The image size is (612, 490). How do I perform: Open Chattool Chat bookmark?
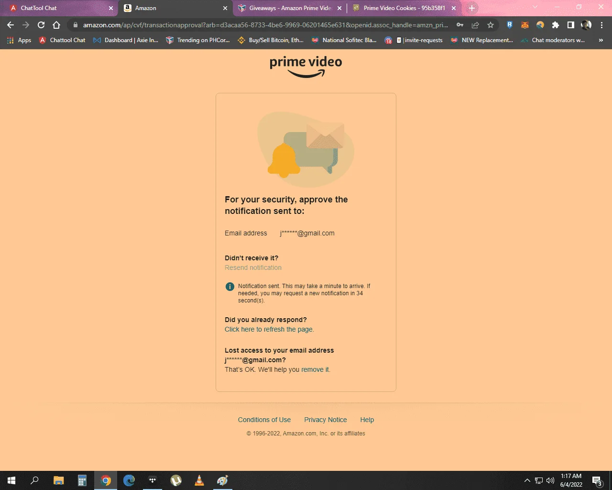(62, 40)
